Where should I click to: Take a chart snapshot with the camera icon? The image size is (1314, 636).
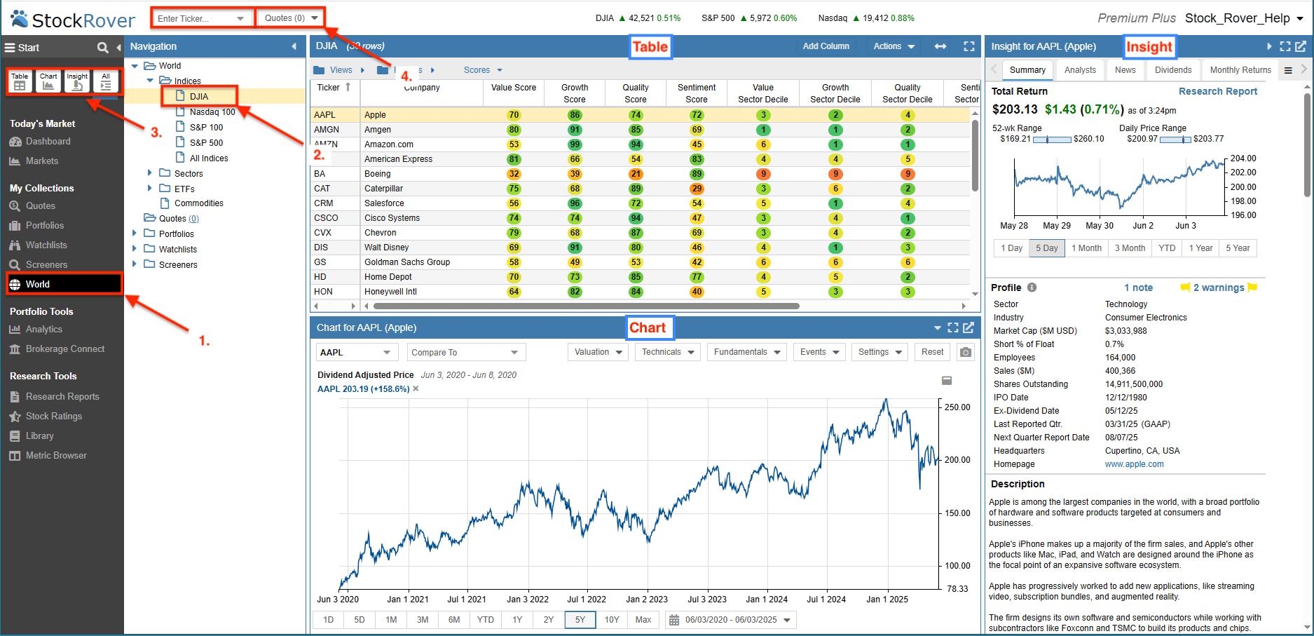(x=966, y=352)
